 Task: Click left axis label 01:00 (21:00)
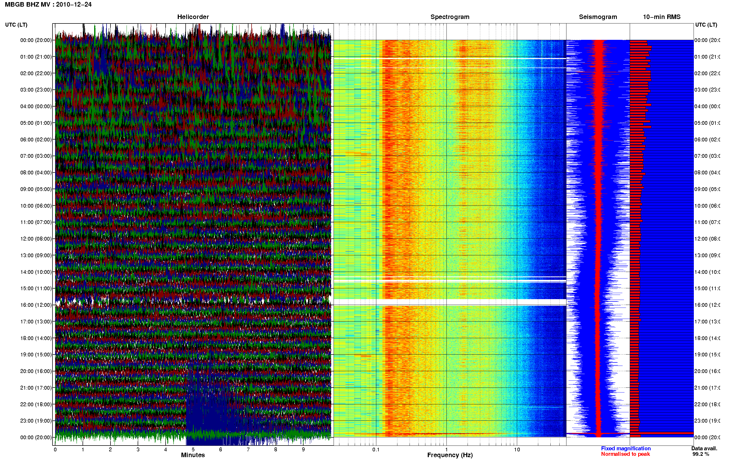[36, 57]
